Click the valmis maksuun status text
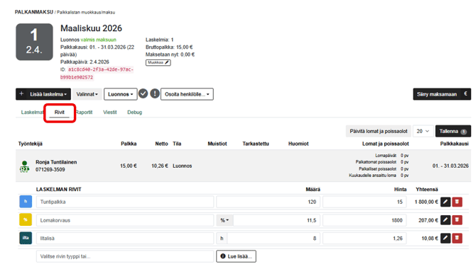The height and width of the screenshot is (269, 476). pos(98,40)
